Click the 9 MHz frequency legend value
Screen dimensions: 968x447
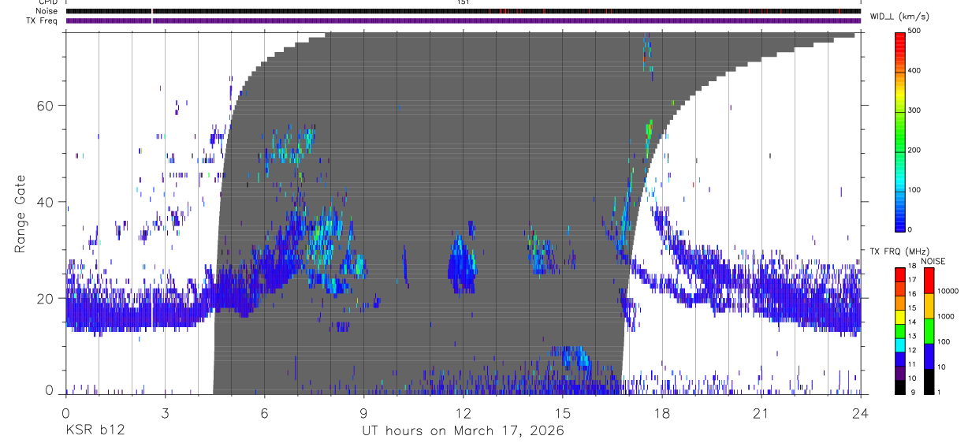[912, 393]
